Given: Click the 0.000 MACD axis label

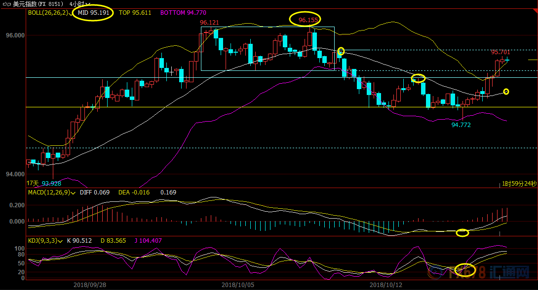Looking at the screenshot, I should point(17,222).
